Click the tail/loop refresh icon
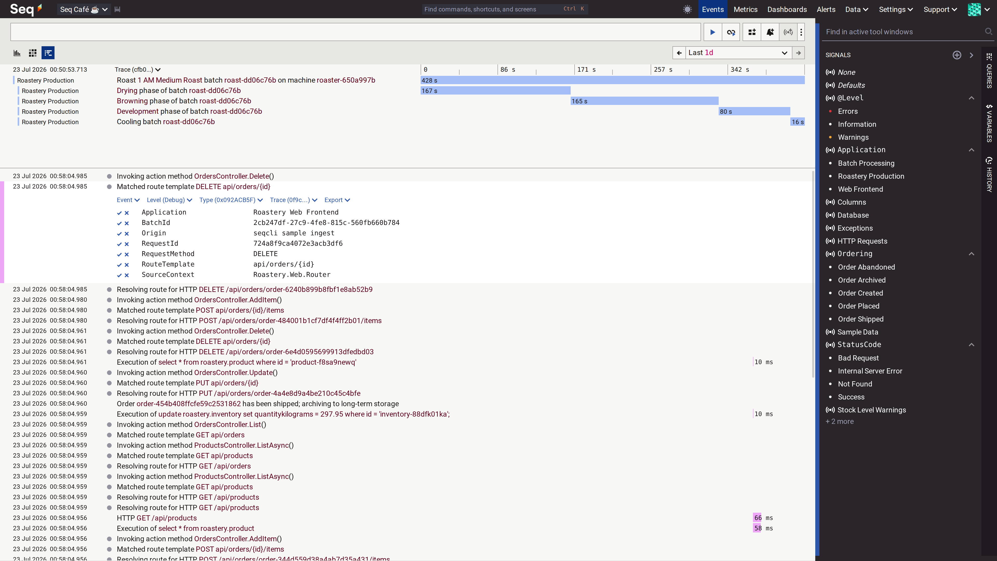This screenshot has width=997, height=561. [x=731, y=32]
